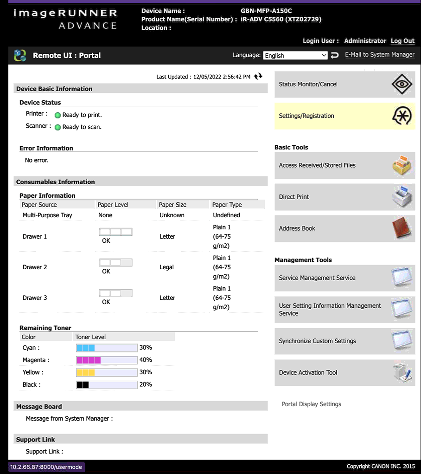Click the Black toner level bar

click(107, 385)
